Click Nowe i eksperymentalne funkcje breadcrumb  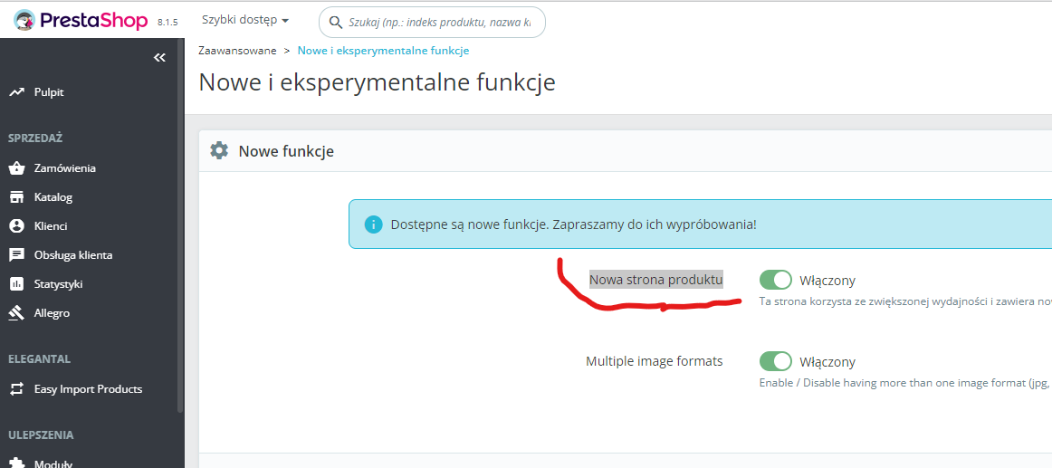(x=383, y=51)
